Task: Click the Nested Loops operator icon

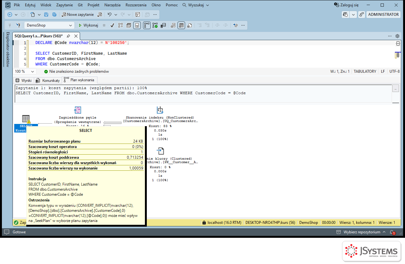Action: (78, 110)
